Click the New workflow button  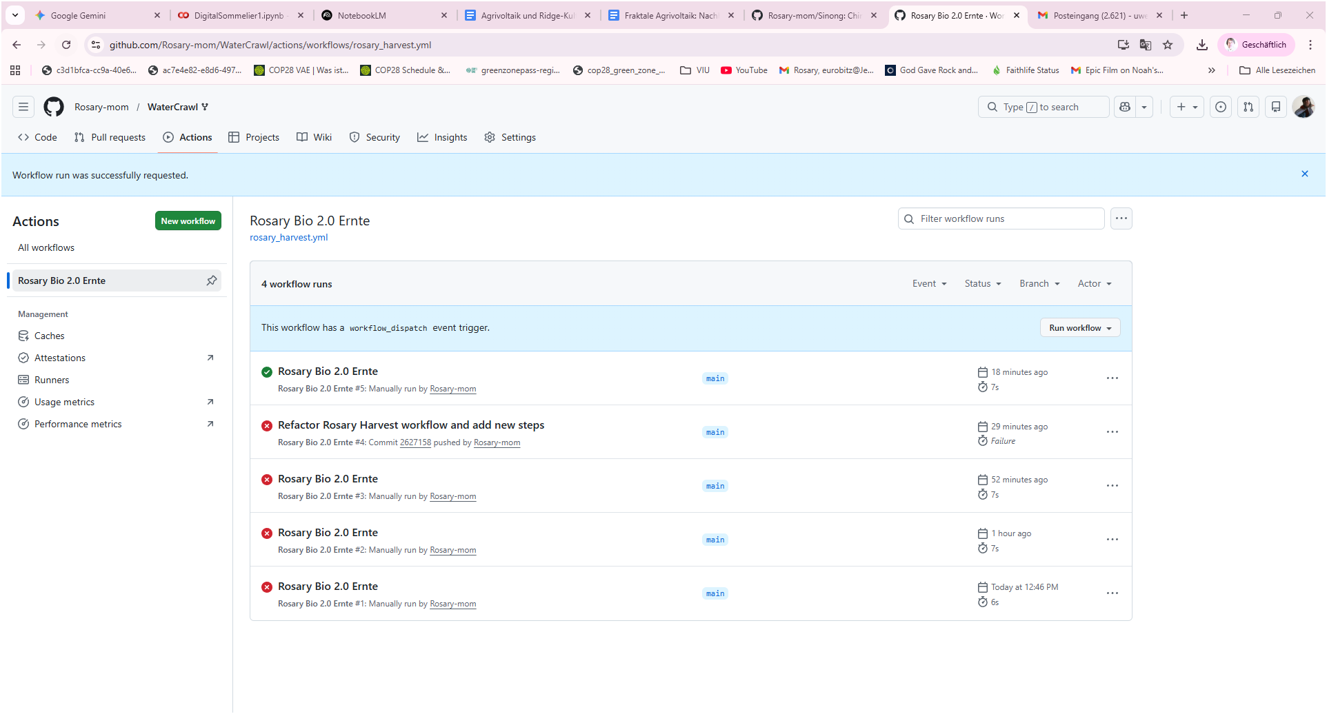click(188, 221)
